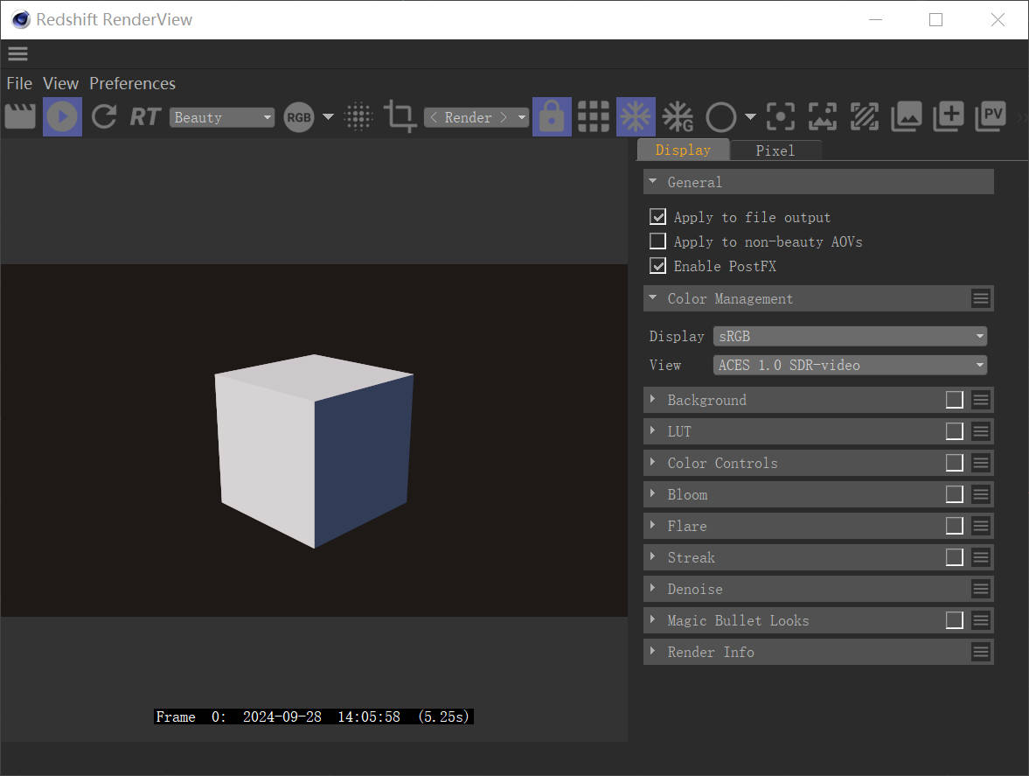Screen dimensions: 1029x776
Task: Open the hamburger menu below the title bar
Action: (17, 53)
